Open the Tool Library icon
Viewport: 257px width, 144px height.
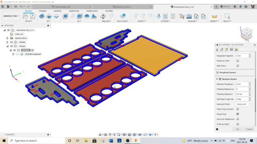(182, 16)
